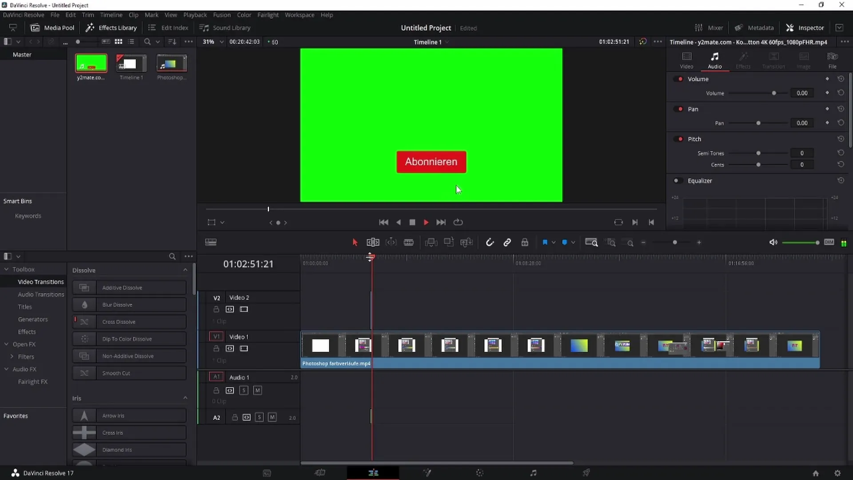Mute the Audio 1 track
The image size is (853, 480).
tap(258, 390)
